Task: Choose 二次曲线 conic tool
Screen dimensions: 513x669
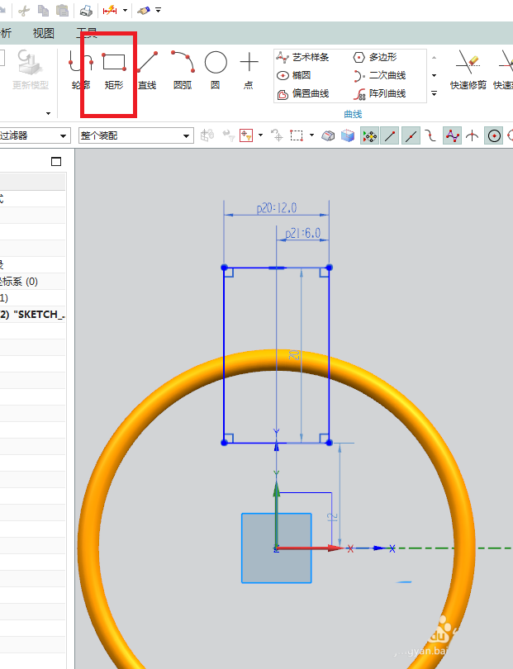Action: point(379,75)
